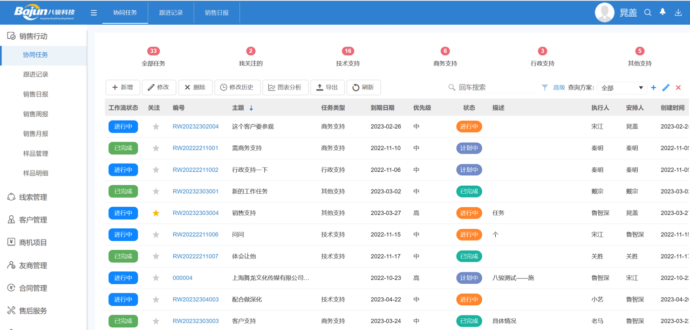Click the 新增 button
Image resolution: width=690 pixels, height=330 pixels.
(123, 87)
